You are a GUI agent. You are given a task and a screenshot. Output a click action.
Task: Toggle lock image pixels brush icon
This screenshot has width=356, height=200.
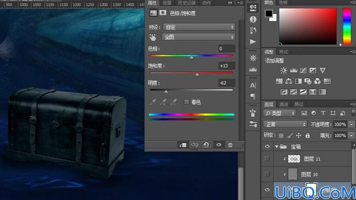[x=290, y=136]
